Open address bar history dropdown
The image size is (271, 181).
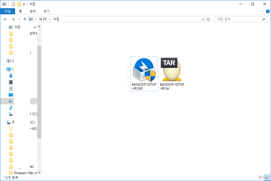point(203,19)
